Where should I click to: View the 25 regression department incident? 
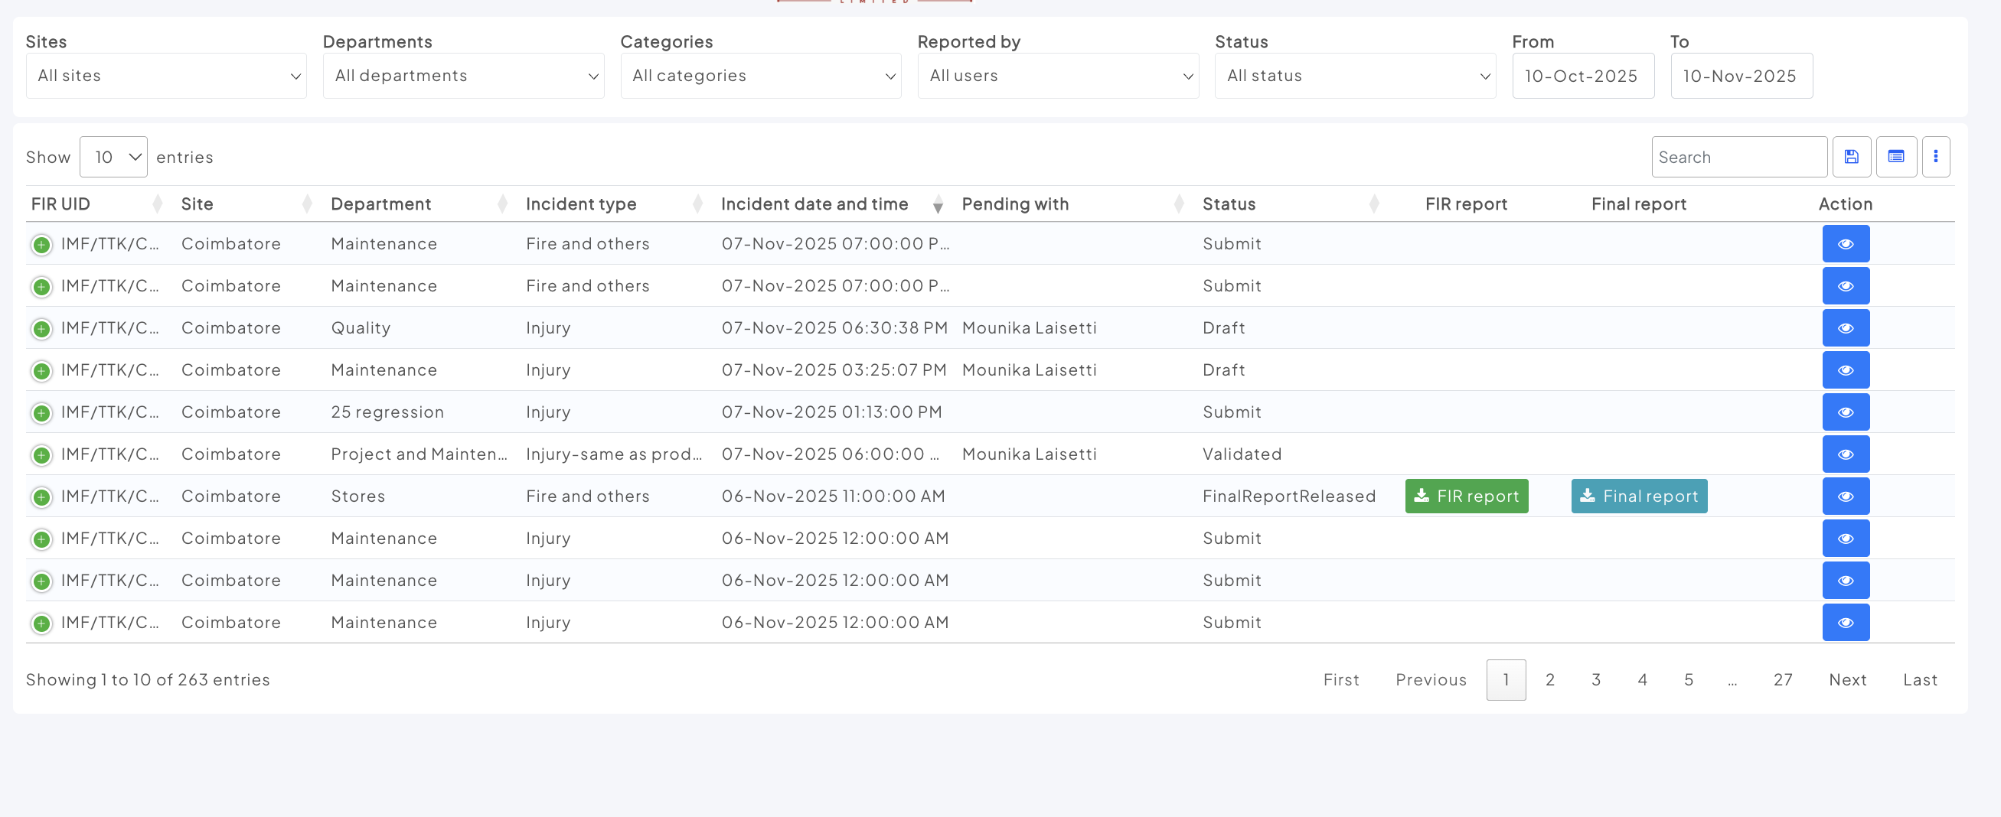click(x=1845, y=412)
